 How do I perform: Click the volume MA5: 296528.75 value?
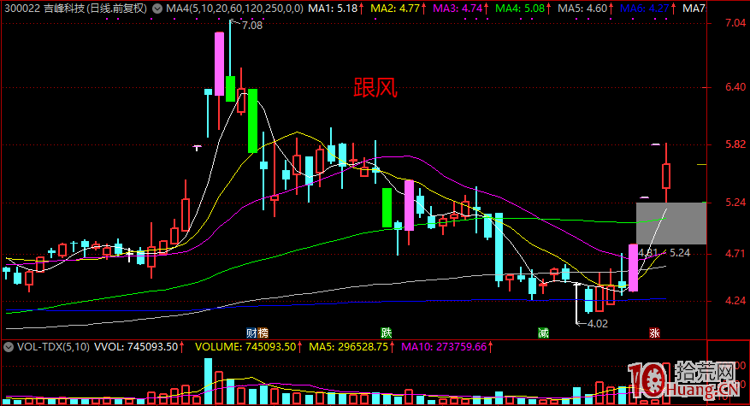pos(349,347)
